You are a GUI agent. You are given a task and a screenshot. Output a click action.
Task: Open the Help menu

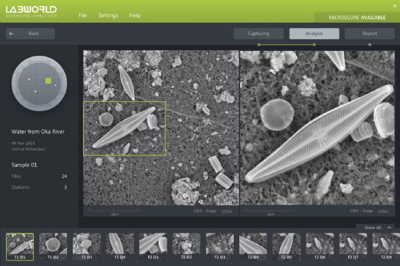pos(135,15)
